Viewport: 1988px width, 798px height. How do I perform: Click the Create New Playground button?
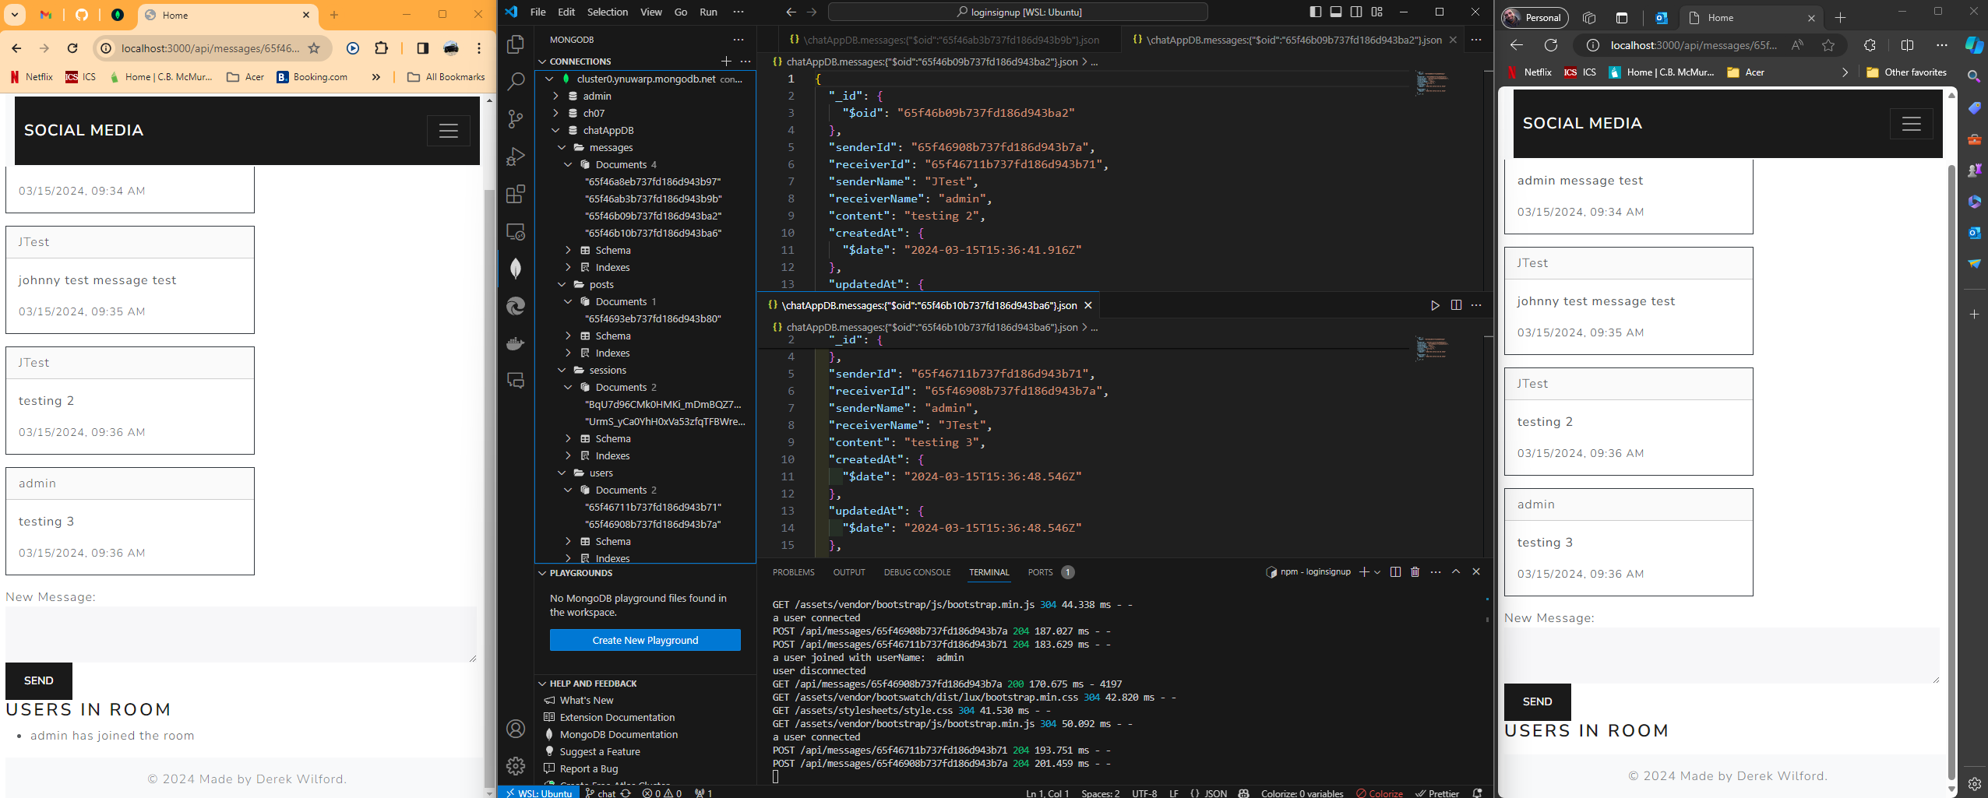(645, 640)
